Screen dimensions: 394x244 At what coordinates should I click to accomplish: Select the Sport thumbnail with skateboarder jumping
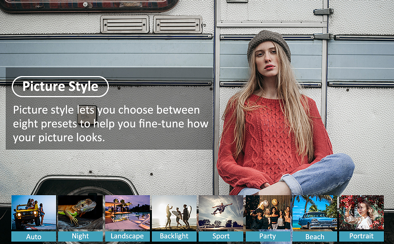click(x=221, y=212)
